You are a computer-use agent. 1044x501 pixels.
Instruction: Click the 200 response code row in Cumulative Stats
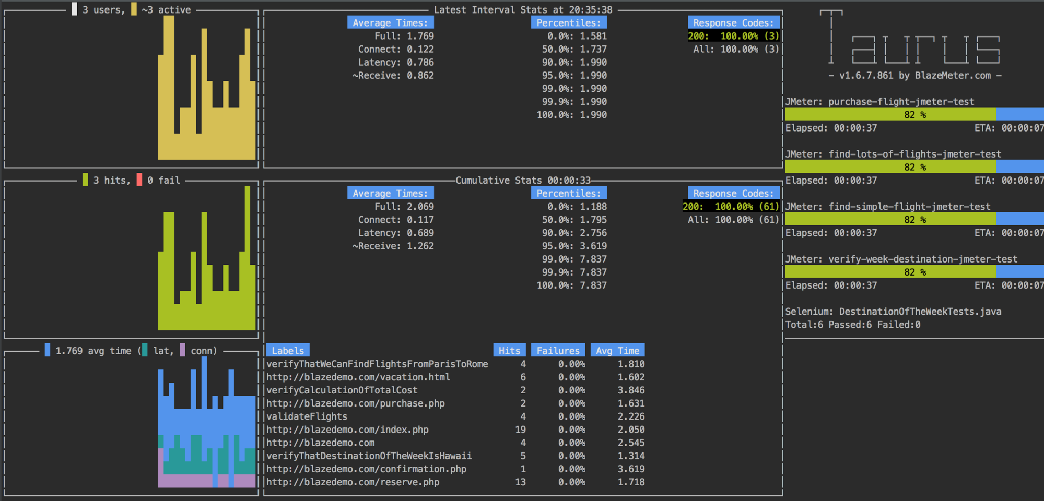731,206
